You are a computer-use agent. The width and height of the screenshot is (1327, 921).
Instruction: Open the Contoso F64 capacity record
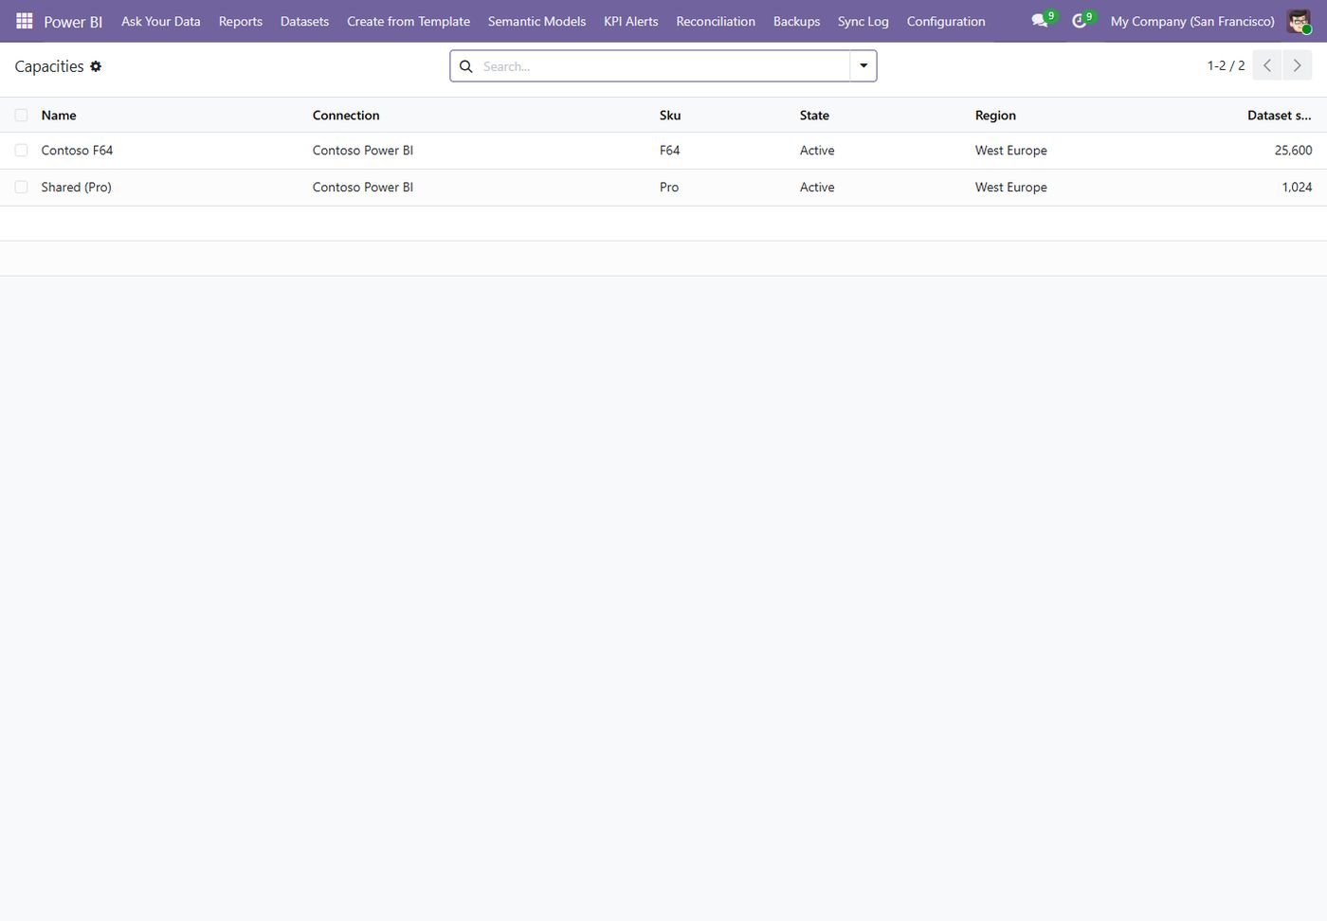(77, 151)
